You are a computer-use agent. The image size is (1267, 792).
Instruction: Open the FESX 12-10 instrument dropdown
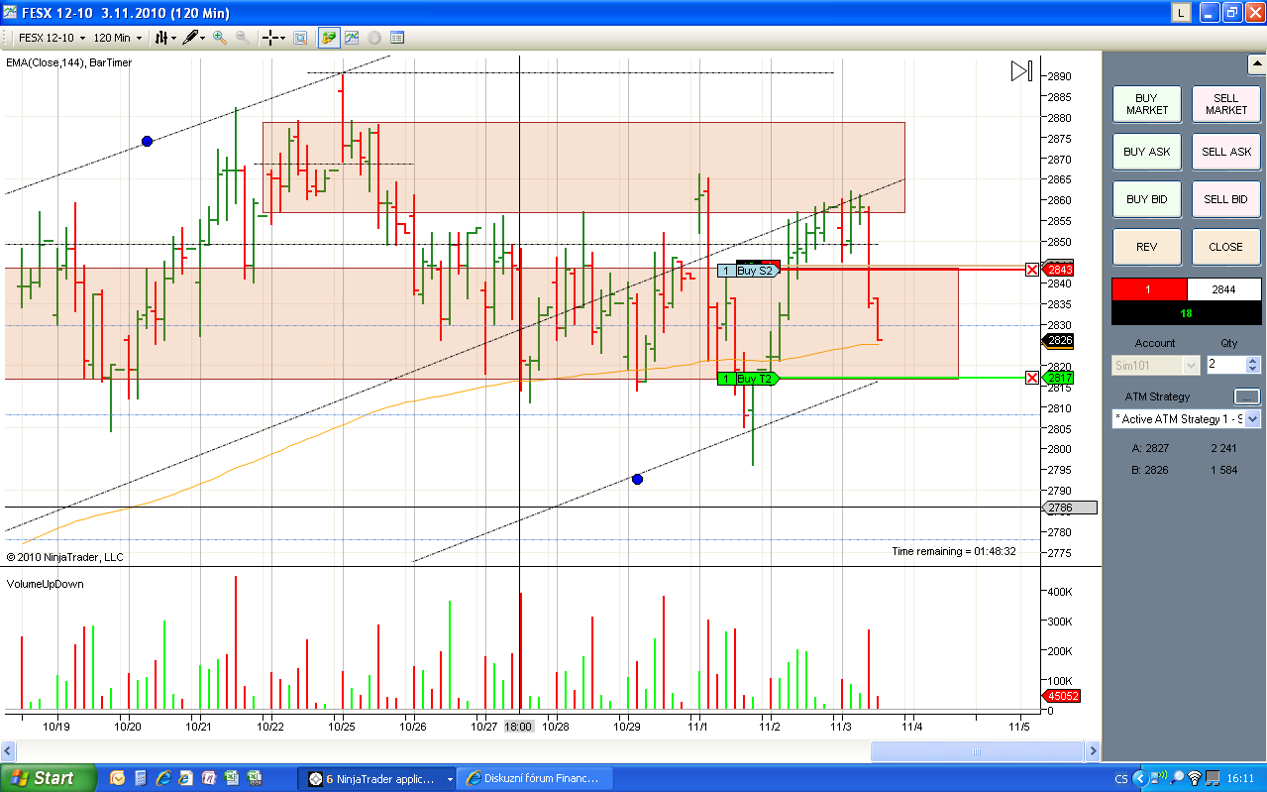52,38
